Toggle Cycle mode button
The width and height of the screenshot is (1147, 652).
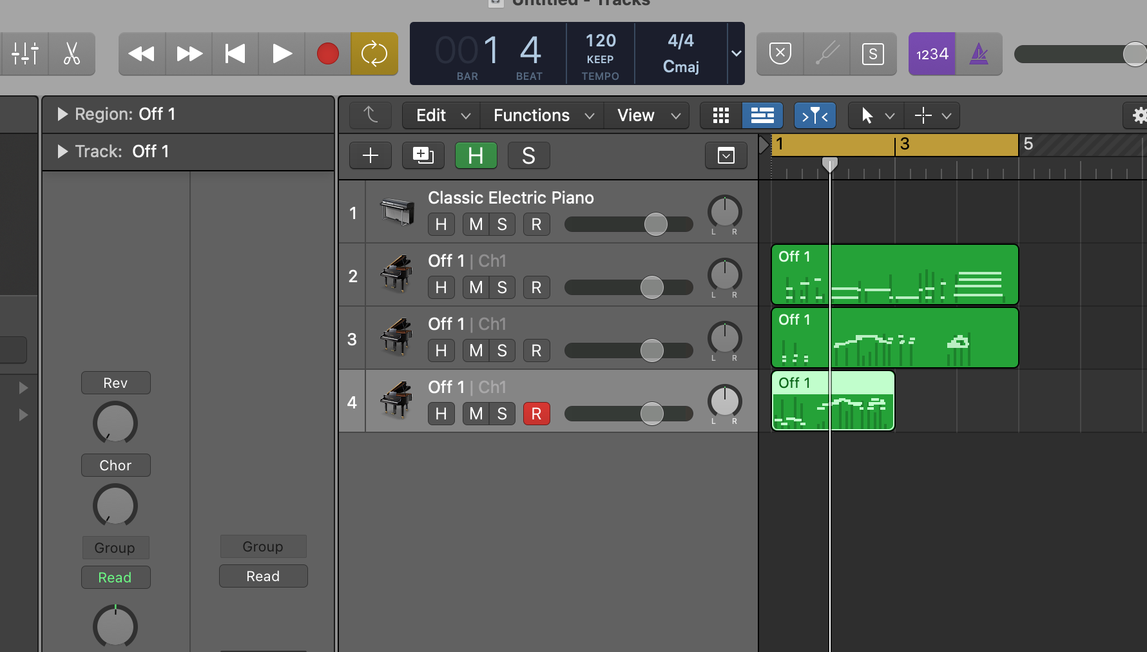[x=374, y=54]
